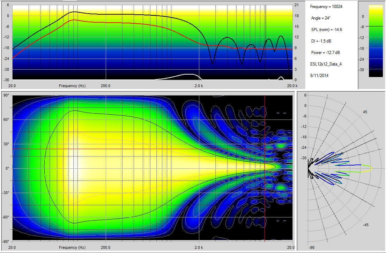Click the "-36" label on left SPL axis
386x253 pixels.
click(x=6, y=80)
